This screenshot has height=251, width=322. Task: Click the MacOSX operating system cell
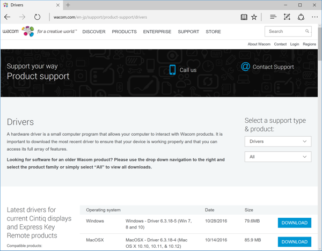(94, 240)
